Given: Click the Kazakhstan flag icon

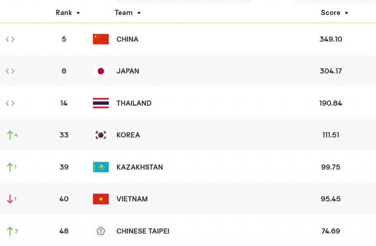Looking at the screenshot, I should coord(101,167).
